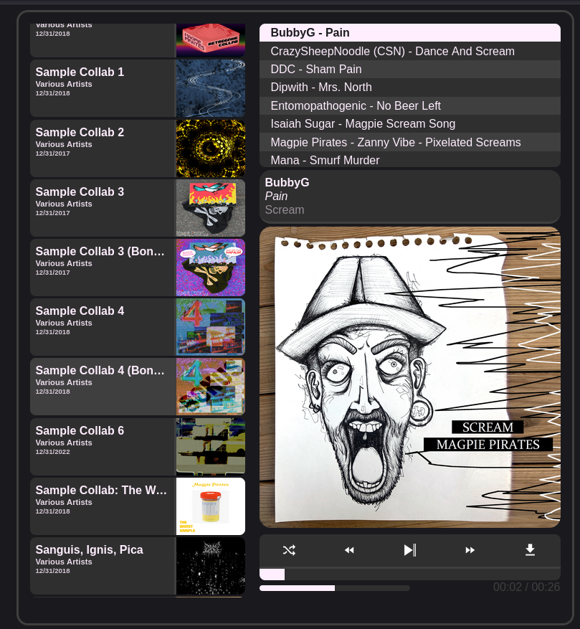
Task: Download the current track
Action: pyautogui.click(x=530, y=550)
